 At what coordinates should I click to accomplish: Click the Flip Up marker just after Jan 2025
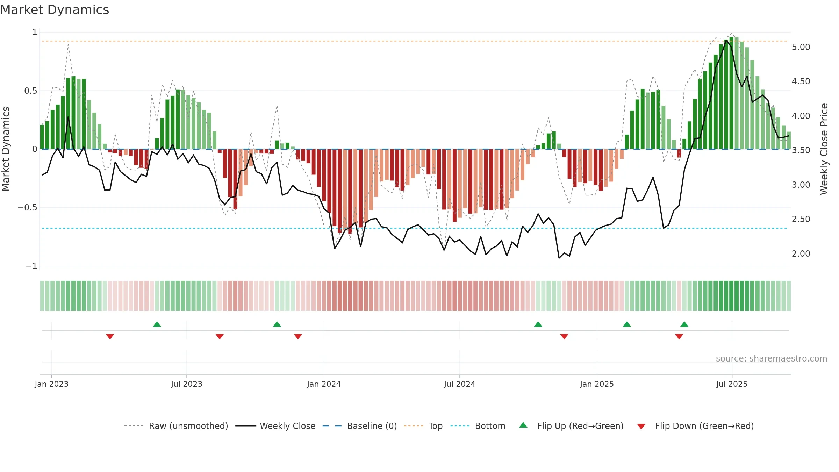[627, 324]
